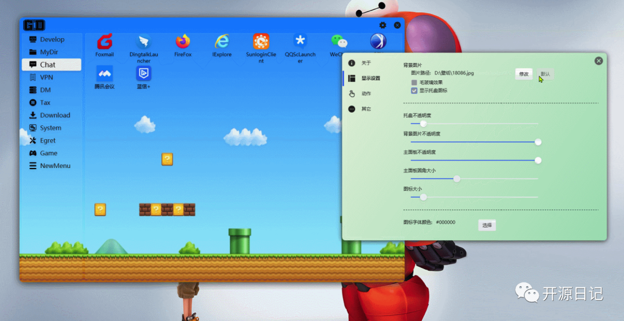Open WeChat green bubble icon

(x=338, y=42)
